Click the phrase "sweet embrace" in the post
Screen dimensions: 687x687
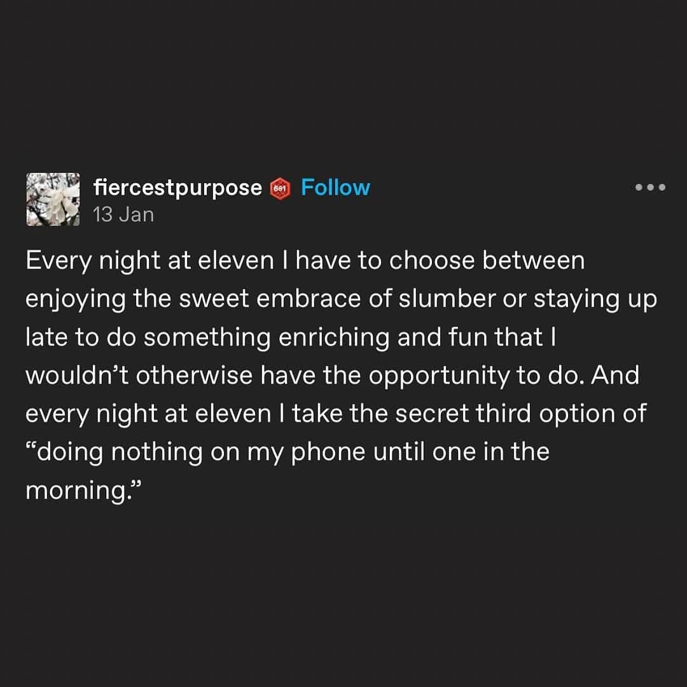point(260,300)
